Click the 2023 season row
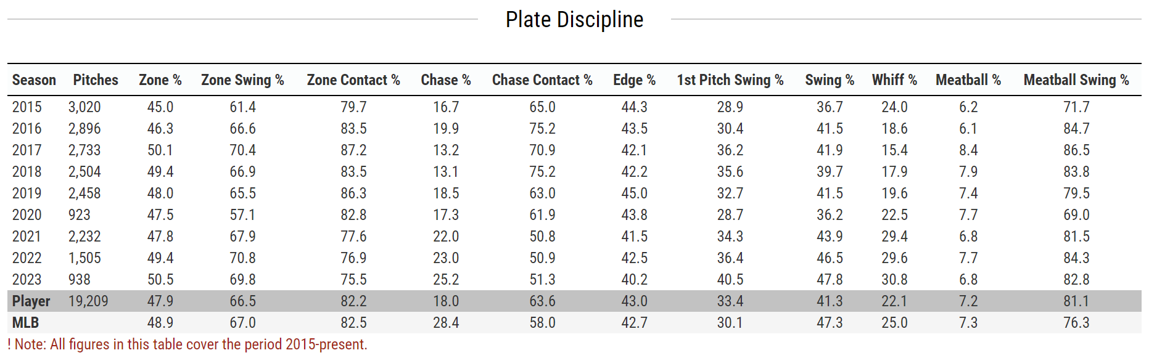The image size is (1149, 358). pyautogui.click(x=27, y=280)
